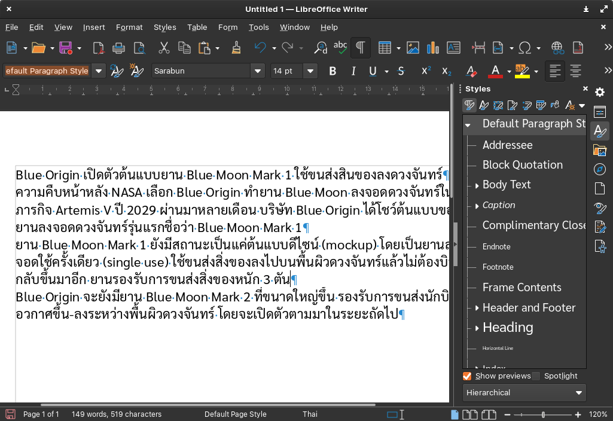Viewport: 613px width, 421px height.
Task: Toggle formatting marks (pilcrow)
Action: point(361,48)
